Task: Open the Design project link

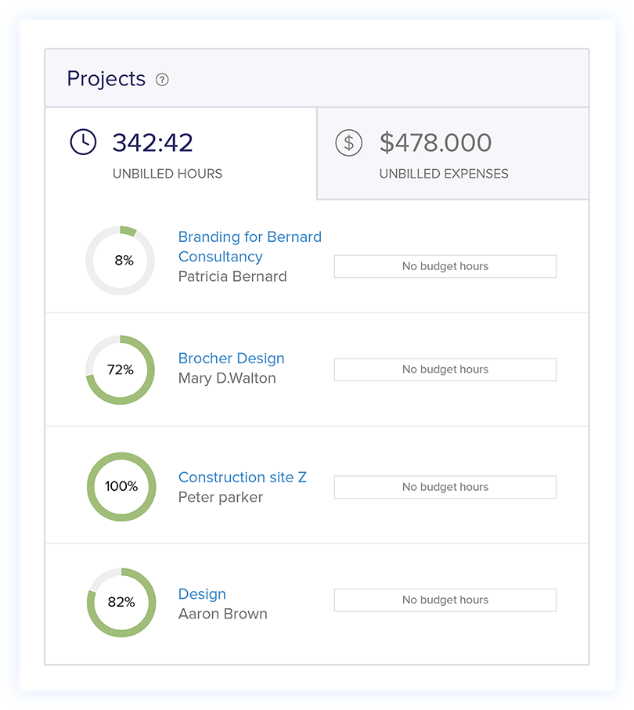Action: click(202, 593)
